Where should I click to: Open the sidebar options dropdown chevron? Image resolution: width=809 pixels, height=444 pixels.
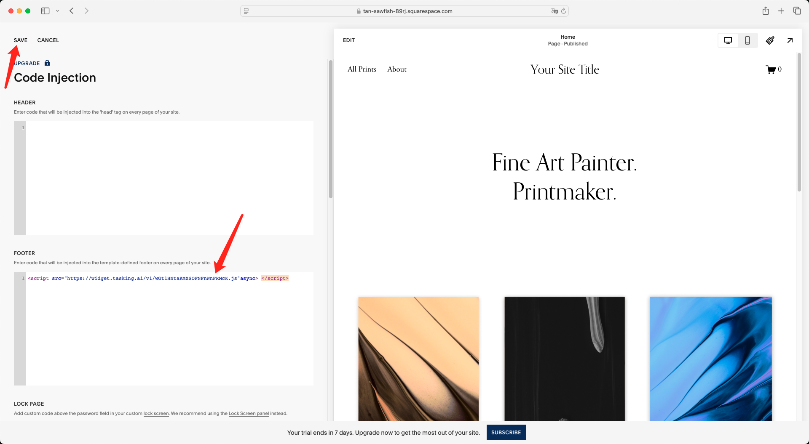click(58, 11)
